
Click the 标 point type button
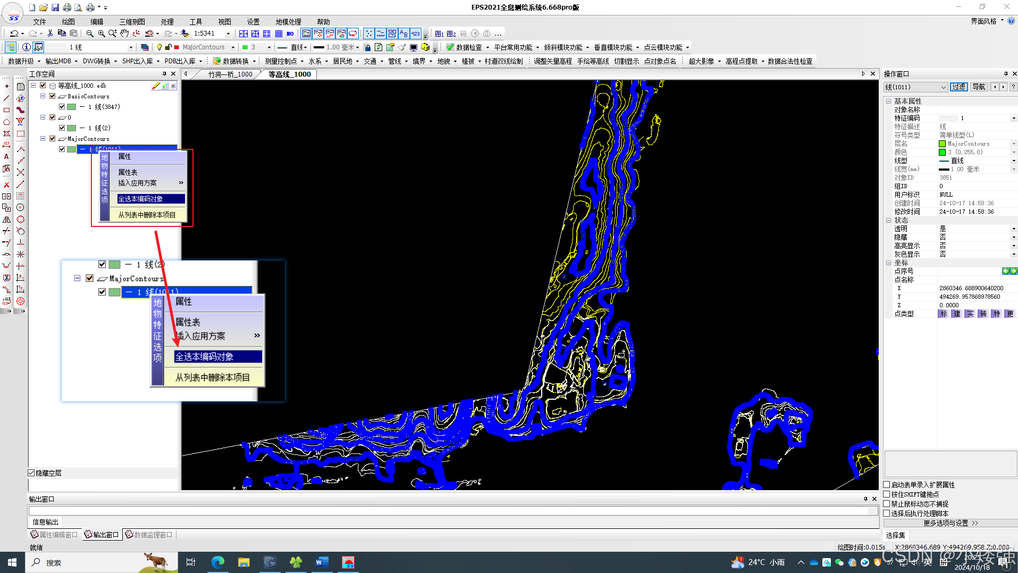point(944,314)
